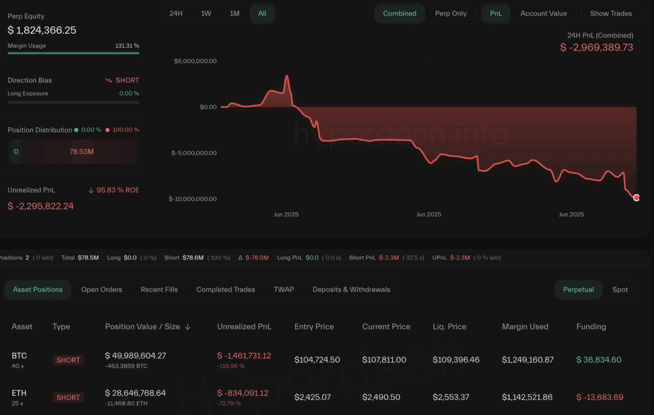Sort by Unrealized PnL column header
Viewport: 654px width, 415px height.
click(x=244, y=327)
